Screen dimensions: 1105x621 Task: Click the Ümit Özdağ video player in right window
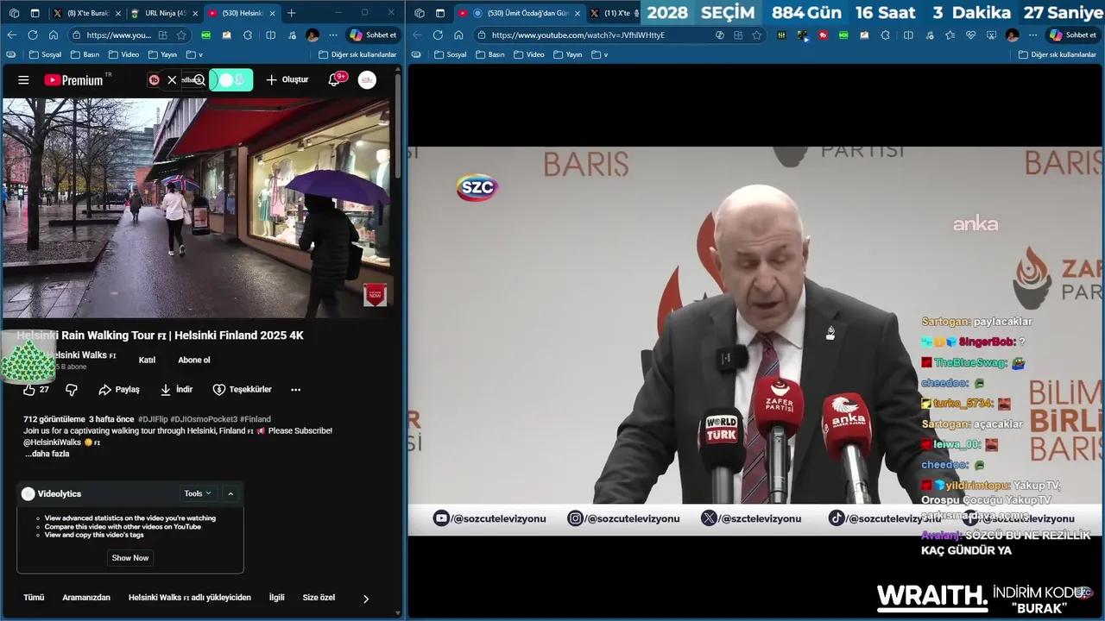755,341
